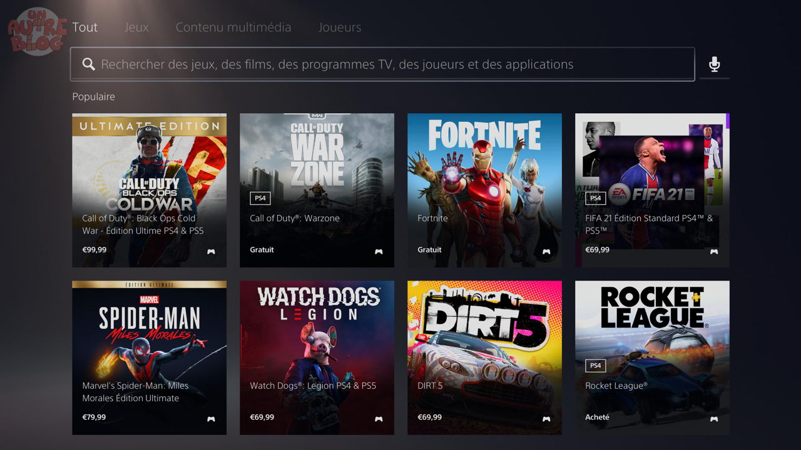Click the €69,99 price on DIRT 5

tap(430, 417)
